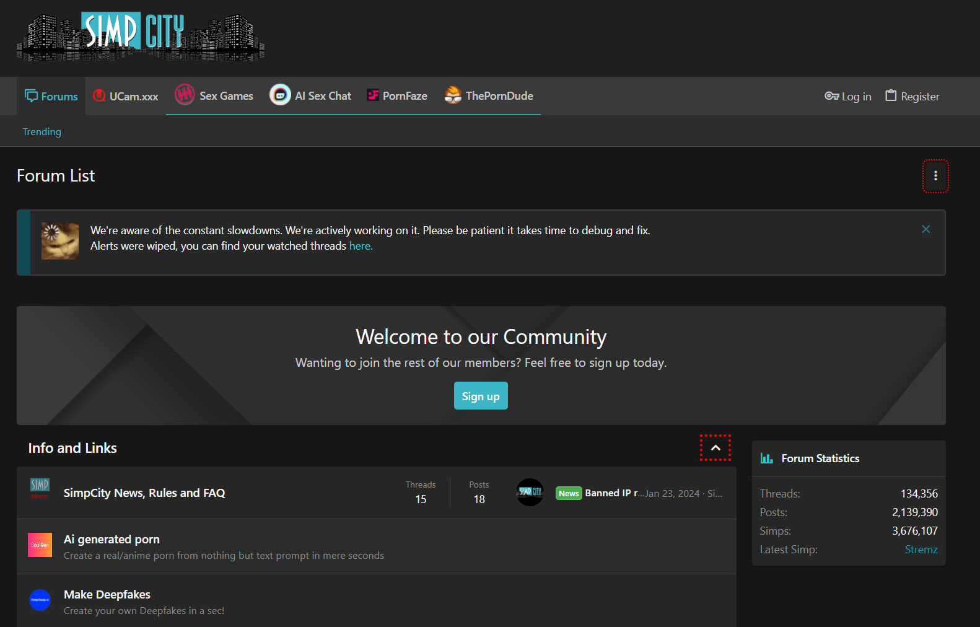980x627 pixels.
Task: Open ThePornDude navigation link
Action: (489, 96)
